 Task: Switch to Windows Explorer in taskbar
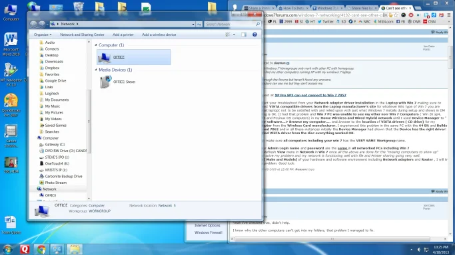tap(75, 249)
